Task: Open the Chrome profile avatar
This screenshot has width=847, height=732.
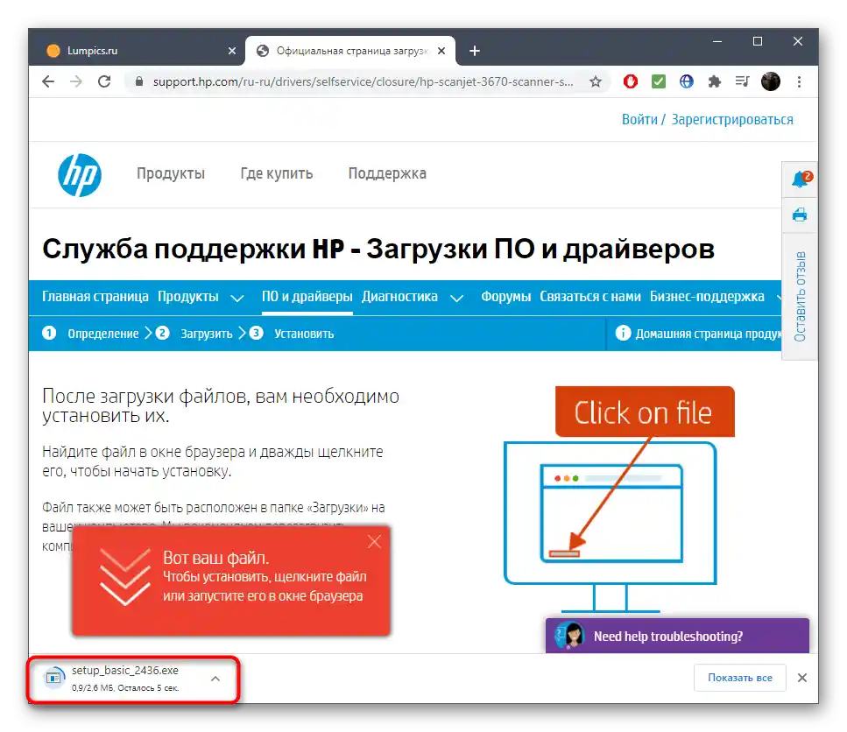Action: pos(771,81)
